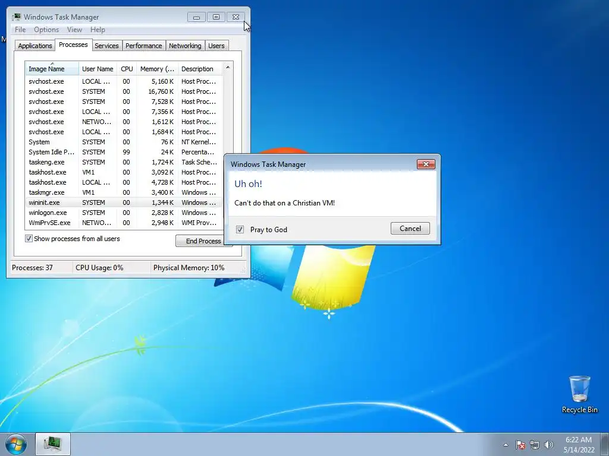Select the System Idle Process row
Image resolution: width=609 pixels, height=456 pixels.
(124, 152)
